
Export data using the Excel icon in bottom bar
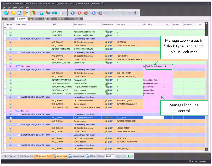tap(128, 156)
